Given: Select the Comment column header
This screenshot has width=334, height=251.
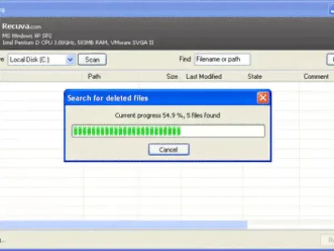Looking at the screenshot, I should pyautogui.click(x=316, y=76).
